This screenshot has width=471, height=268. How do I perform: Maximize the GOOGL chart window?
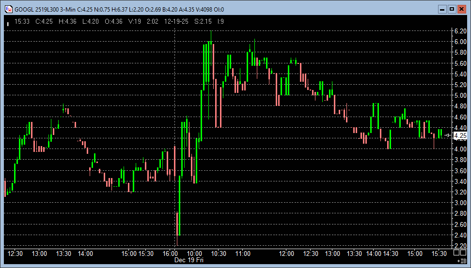(452, 9)
